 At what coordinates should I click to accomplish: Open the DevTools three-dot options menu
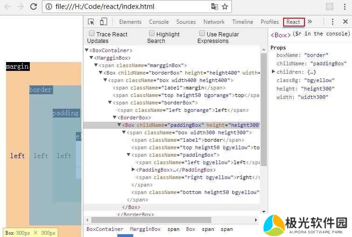click(x=332, y=22)
